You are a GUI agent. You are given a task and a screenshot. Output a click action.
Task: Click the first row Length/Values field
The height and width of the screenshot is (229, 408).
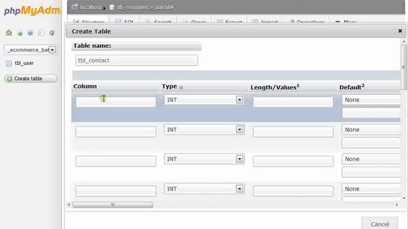pos(293,102)
